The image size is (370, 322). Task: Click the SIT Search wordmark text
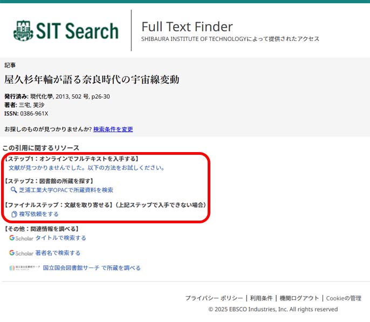77,31
